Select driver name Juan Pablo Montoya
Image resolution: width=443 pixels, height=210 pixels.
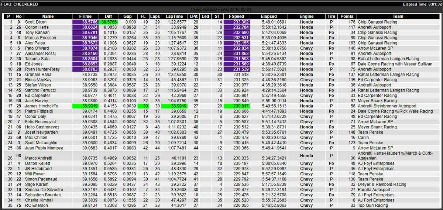click(x=44, y=148)
